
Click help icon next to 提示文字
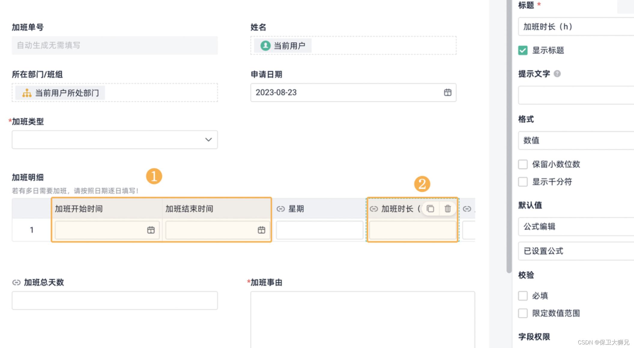557,74
